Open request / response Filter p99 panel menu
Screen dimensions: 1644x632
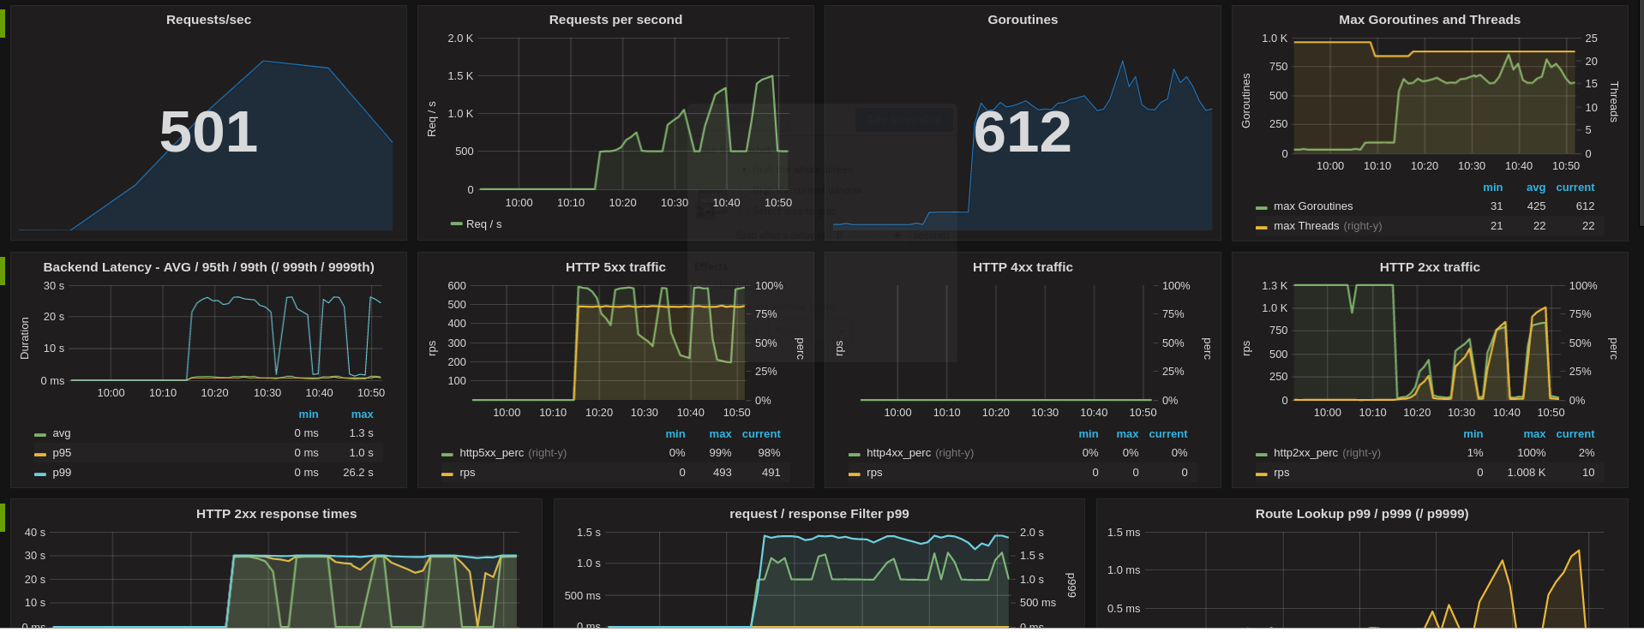pos(819,514)
